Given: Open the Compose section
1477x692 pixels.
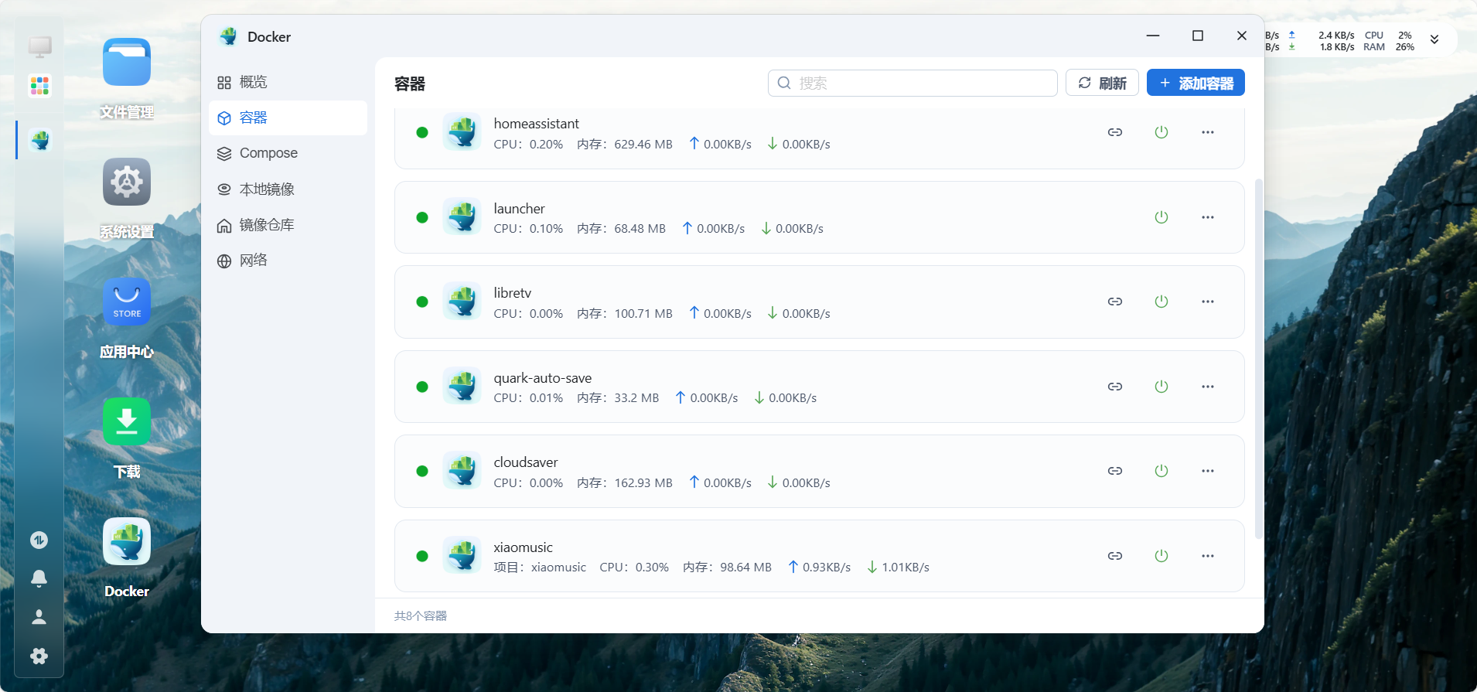Looking at the screenshot, I should (288, 153).
